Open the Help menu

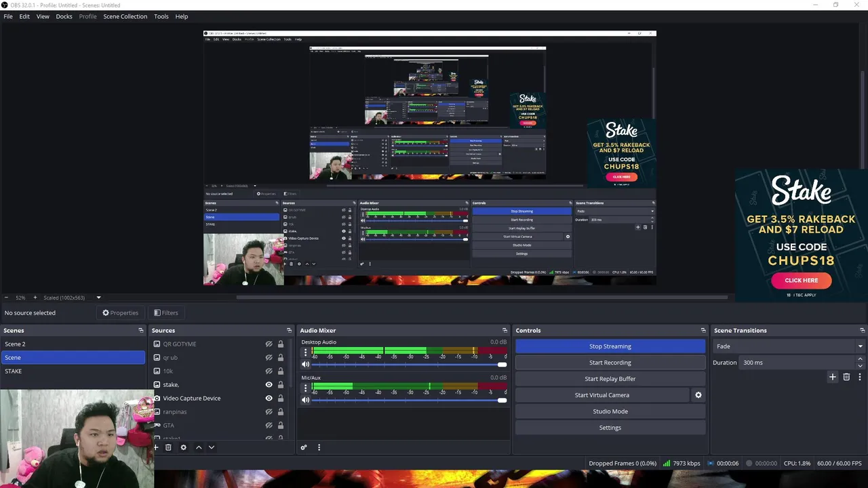click(181, 16)
